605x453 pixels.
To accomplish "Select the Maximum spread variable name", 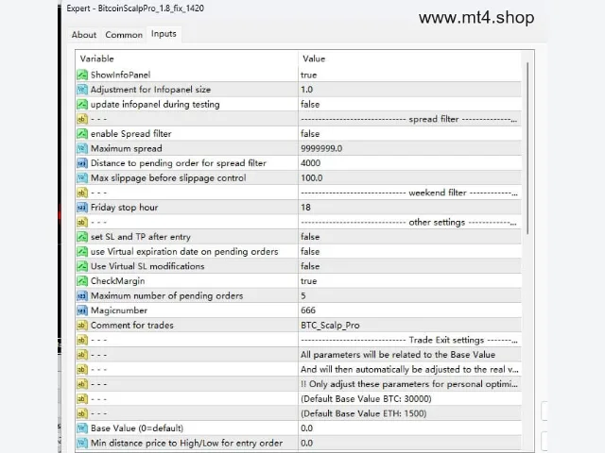I will [x=126, y=148].
